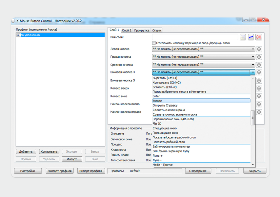Open the О программе dialog
Screen dimensions: 280x197
click(x=198, y=171)
